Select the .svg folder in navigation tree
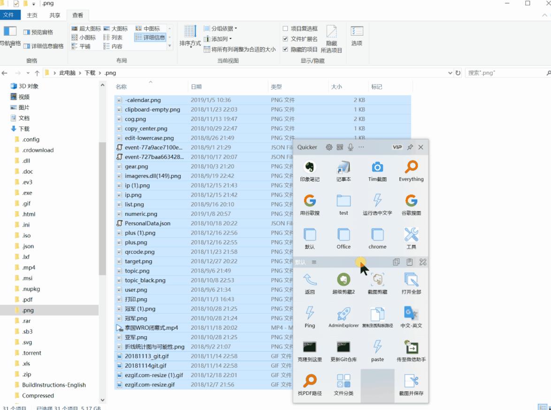This screenshot has height=410, width=551. (27, 342)
